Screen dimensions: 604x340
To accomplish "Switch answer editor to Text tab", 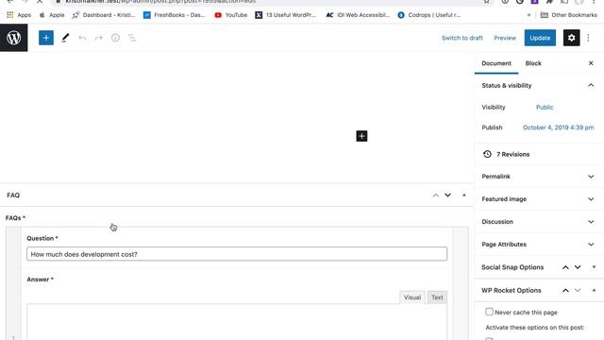I will (x=437, y=297).
